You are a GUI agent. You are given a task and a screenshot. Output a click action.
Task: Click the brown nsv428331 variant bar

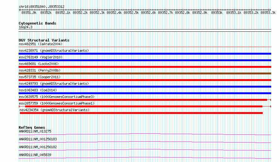145,73
